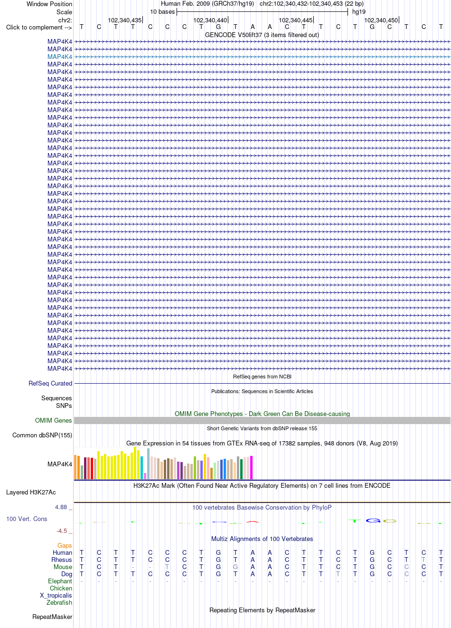Open 'Multiz Alignments of 100 Vertebrates' title
The width and height of the screenshot is (451, 628).
click(262, 539)
